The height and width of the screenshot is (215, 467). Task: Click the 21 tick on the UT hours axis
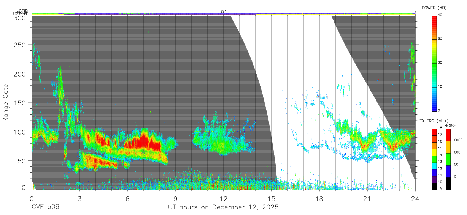pyautogui.click(x=367, y=199)
